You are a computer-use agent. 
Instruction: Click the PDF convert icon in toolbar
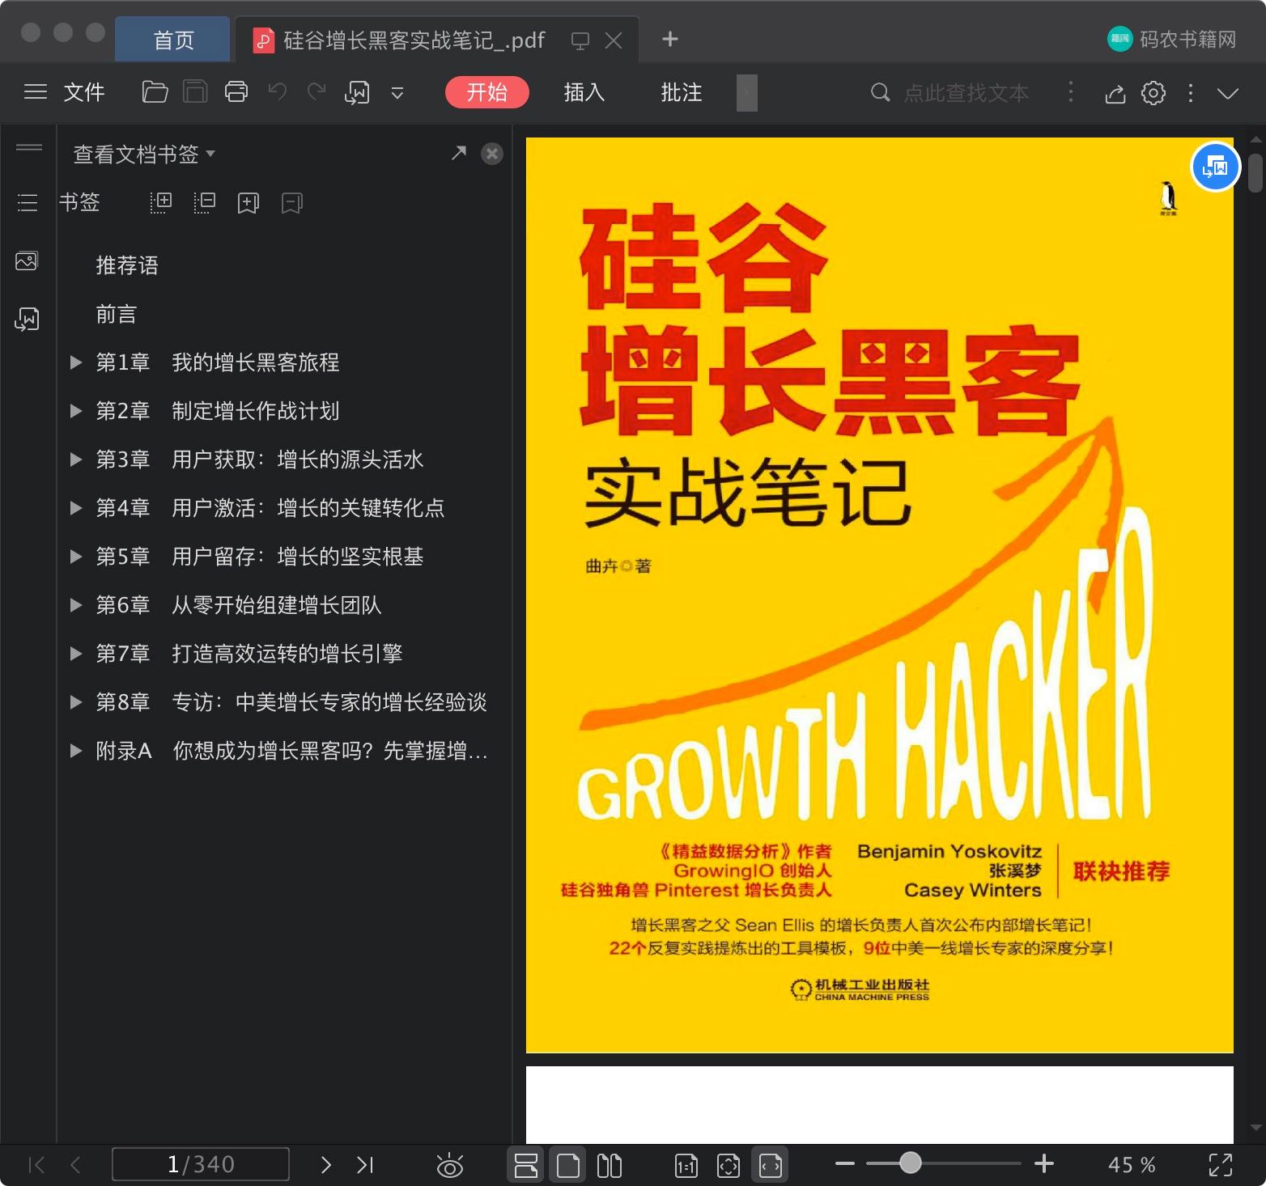[x=357, y=92]
